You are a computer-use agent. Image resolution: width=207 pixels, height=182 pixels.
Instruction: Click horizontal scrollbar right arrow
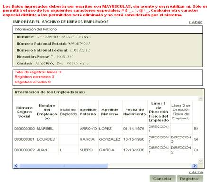[195, 166]
